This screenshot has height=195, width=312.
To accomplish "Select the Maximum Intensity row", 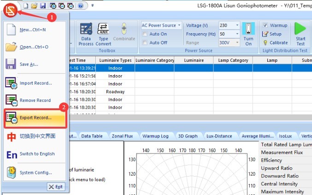I will tap(286, 192).
